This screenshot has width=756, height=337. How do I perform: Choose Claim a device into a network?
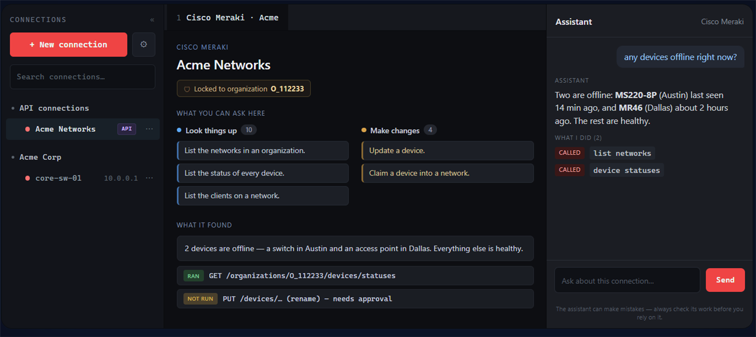coord(447,173)
